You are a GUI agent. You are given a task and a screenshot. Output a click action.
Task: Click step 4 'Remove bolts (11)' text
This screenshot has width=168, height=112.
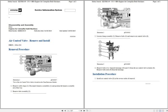(126, 69)
